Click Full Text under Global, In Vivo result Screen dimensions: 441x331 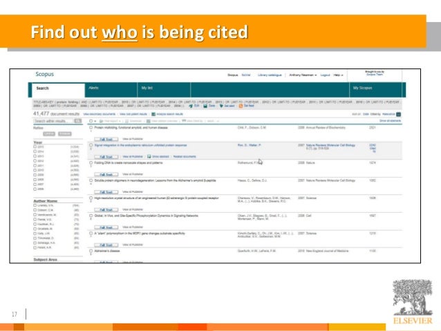106,227
